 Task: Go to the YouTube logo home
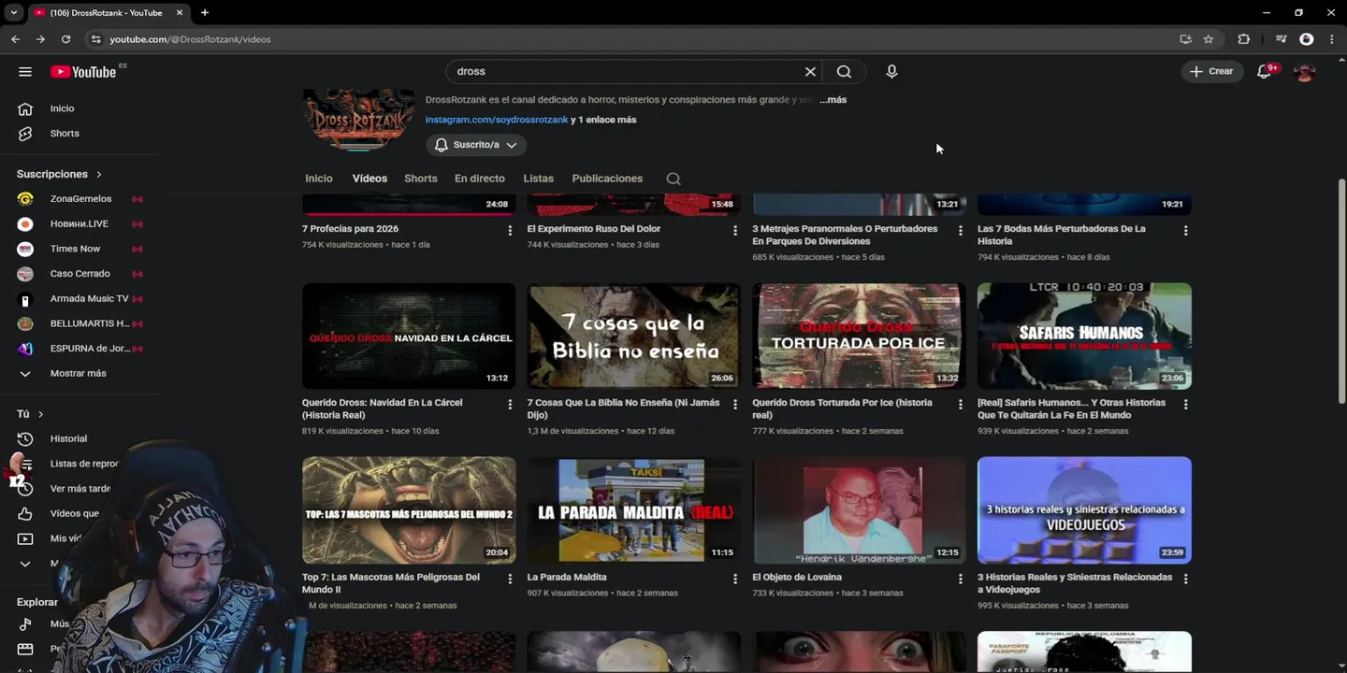(84, 72)
